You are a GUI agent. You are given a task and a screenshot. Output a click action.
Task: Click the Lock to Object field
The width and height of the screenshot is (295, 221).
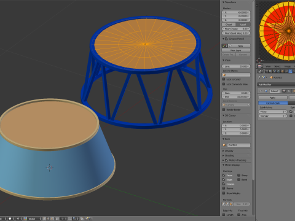point(236,75)
